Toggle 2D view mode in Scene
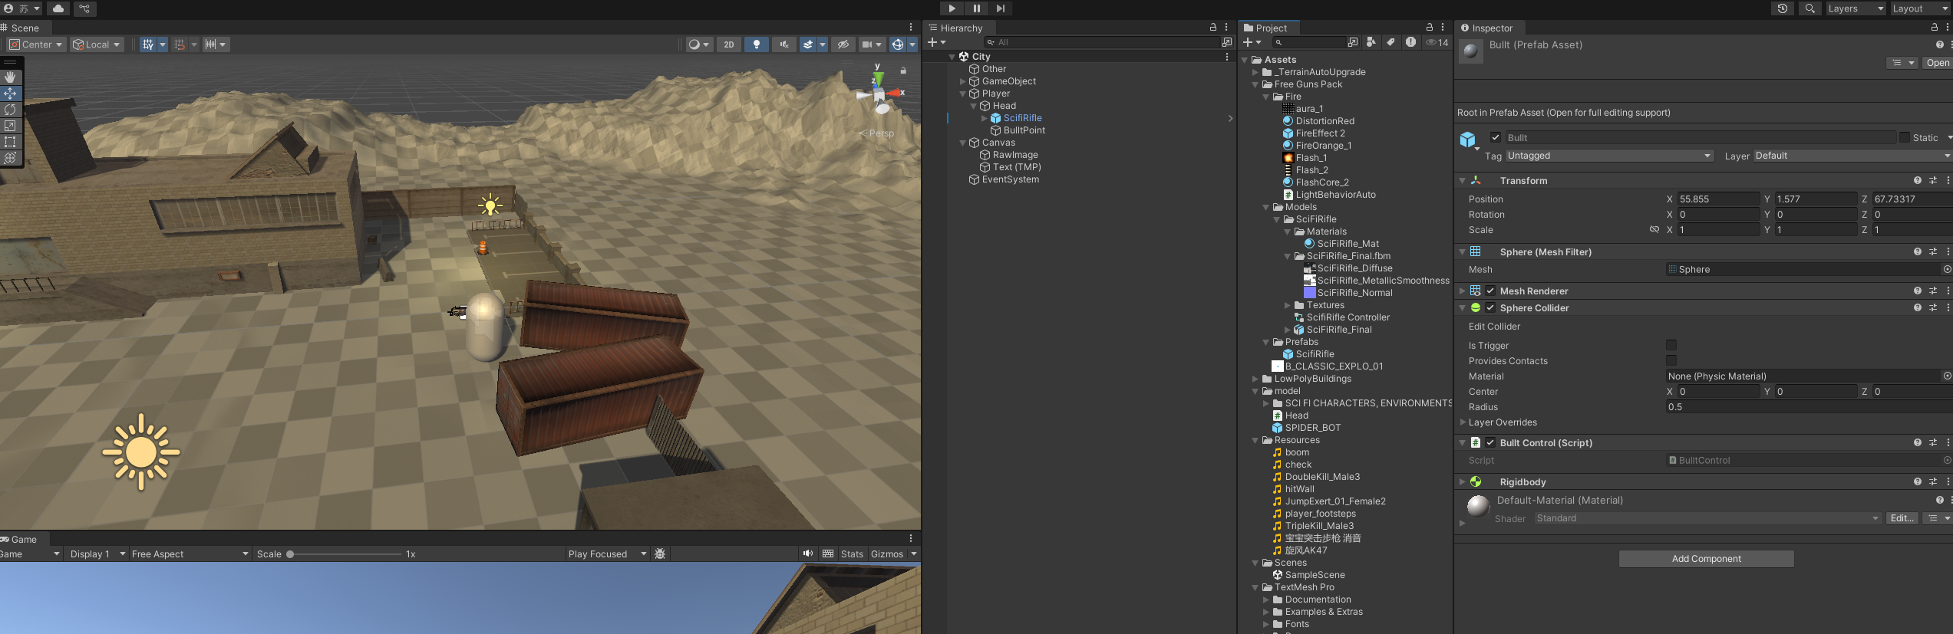Image resolution: width=1953 pixels, height=634 pixels. 728,44
